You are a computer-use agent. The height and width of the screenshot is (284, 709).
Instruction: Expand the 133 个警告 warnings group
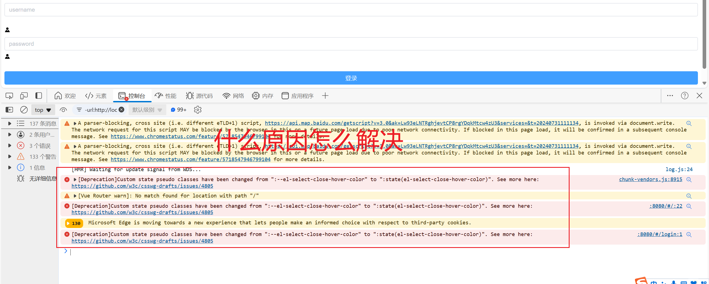click(10, 156)
